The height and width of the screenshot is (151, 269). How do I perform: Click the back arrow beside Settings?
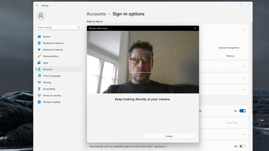(37, 6)
